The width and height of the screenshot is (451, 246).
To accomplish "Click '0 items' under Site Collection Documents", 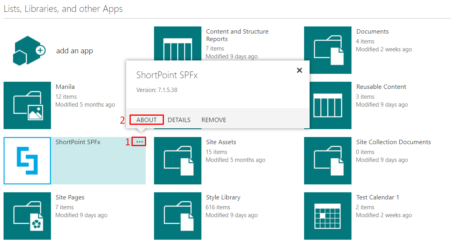I will pos(365,152).
